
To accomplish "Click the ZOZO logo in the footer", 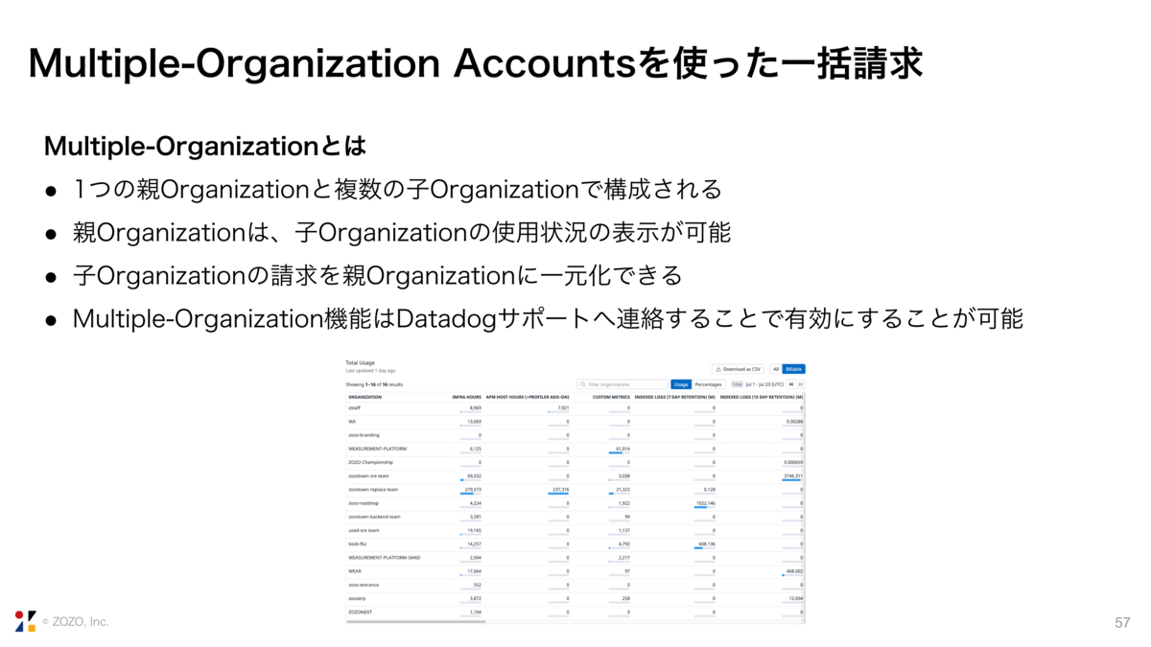I will [25, 621].
